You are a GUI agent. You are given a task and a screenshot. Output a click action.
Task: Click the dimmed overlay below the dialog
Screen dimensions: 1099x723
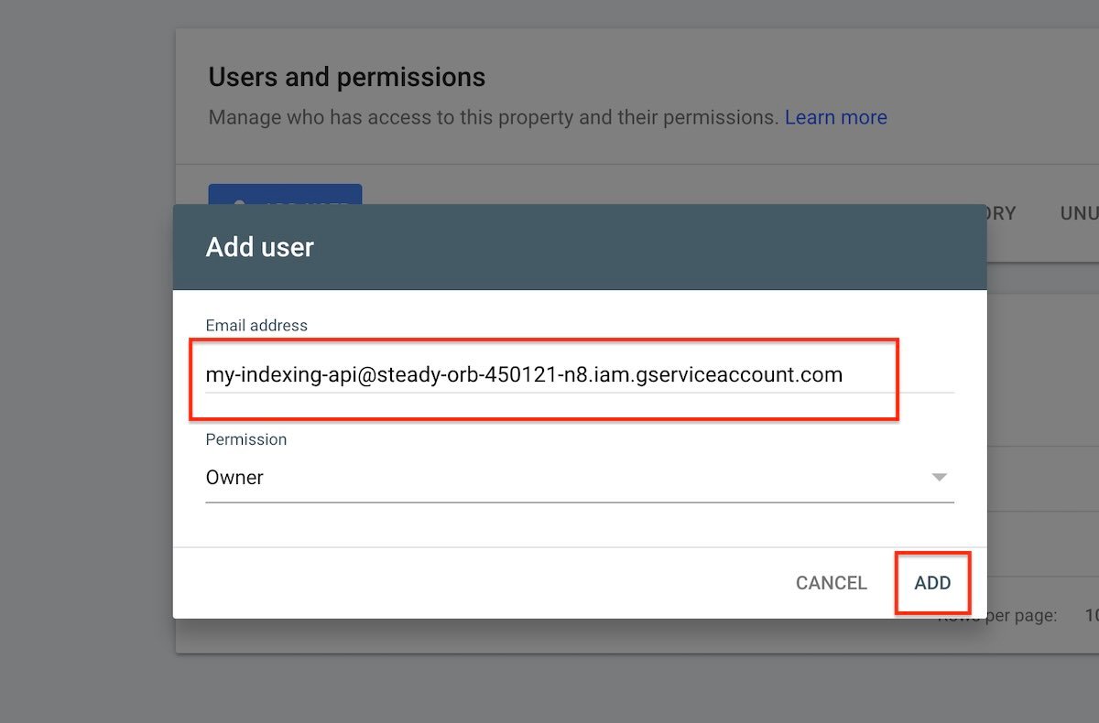click(549, 686)
